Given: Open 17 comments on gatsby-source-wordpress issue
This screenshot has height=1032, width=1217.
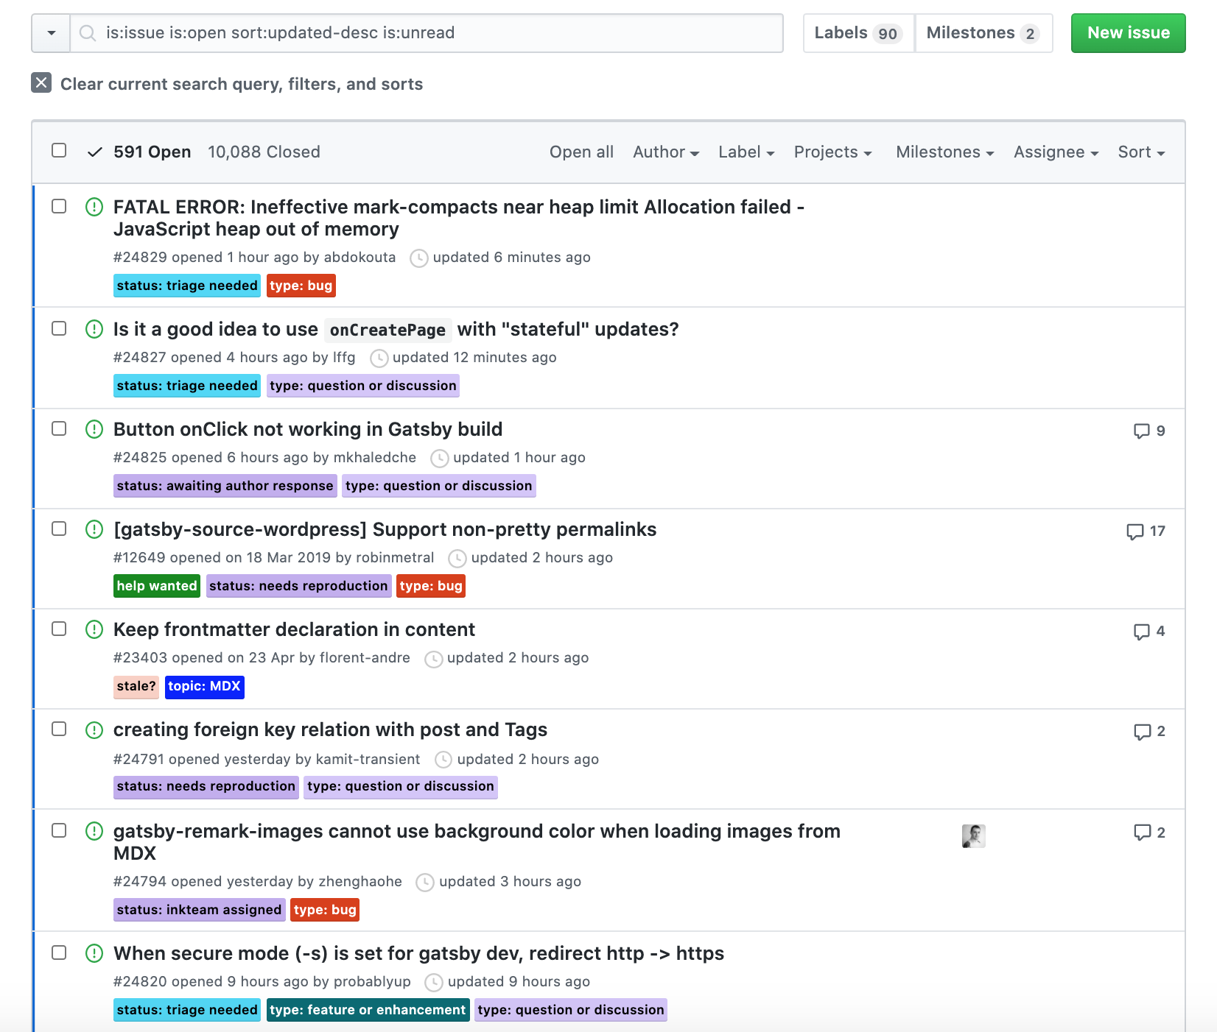Looking at the screenshot, I should (1146, 531).
